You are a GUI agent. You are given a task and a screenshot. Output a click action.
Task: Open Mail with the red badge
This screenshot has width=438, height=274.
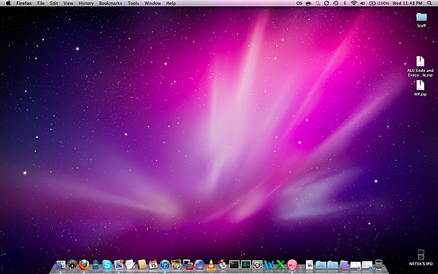tap(119, 264)
